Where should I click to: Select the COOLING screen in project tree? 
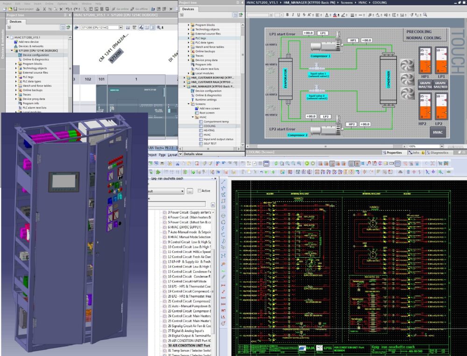[x=209, y=126]
